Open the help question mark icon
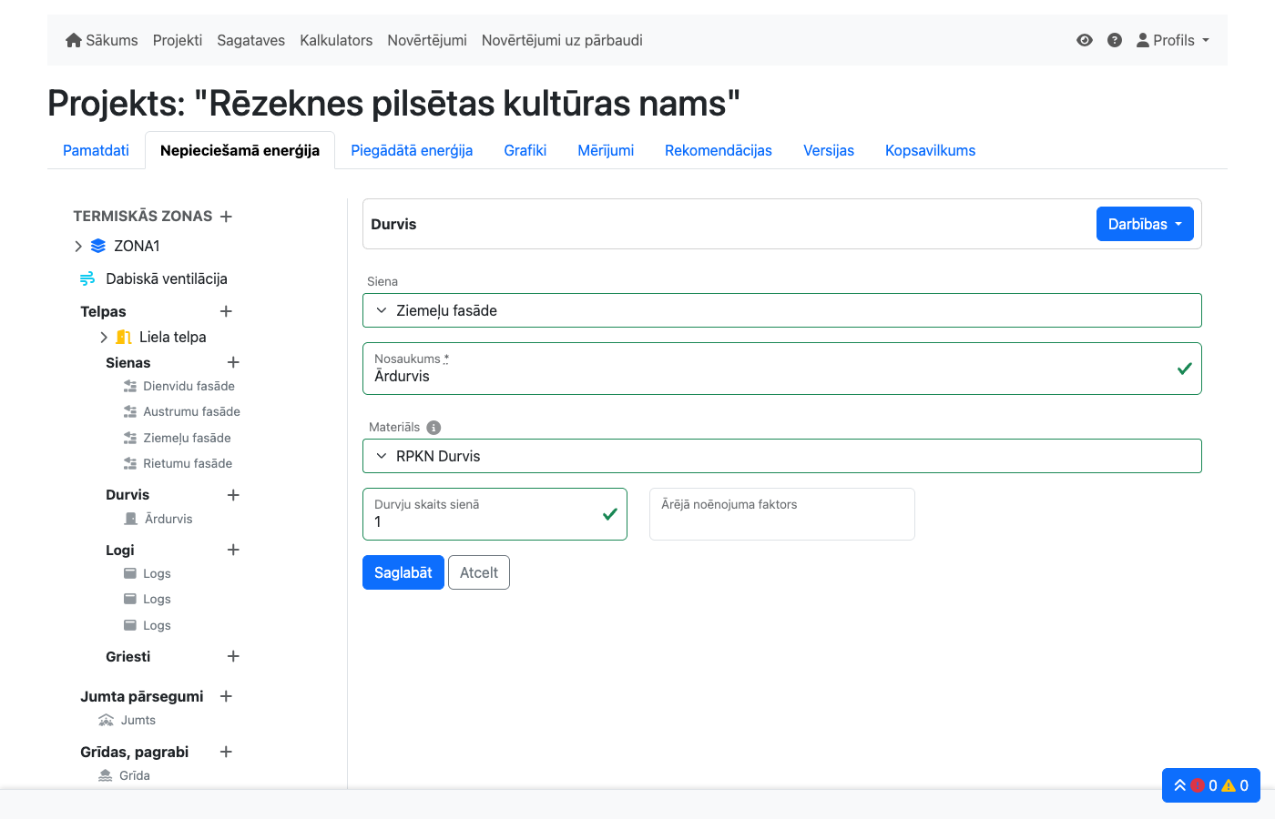 click(x=1115, y=40)
